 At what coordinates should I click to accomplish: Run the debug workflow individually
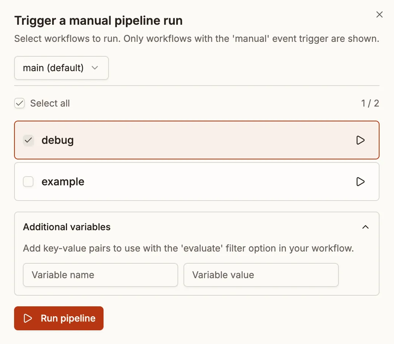coord(360,140)
